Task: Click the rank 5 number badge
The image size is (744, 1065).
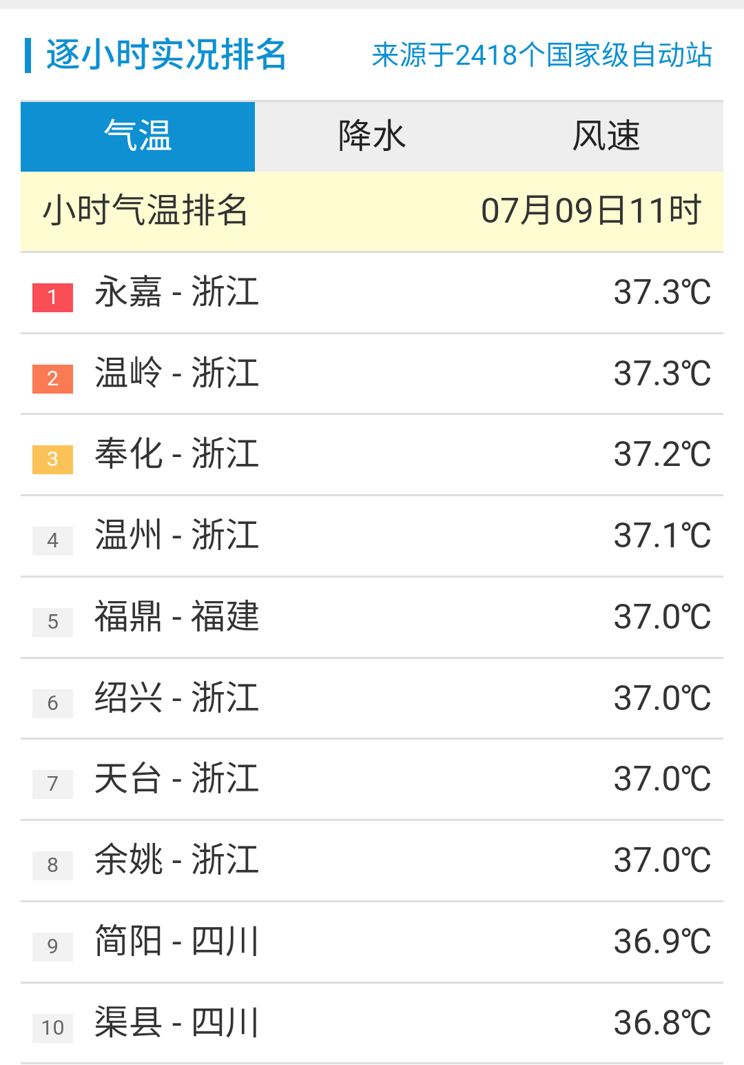Action: [x=52, y=622]
